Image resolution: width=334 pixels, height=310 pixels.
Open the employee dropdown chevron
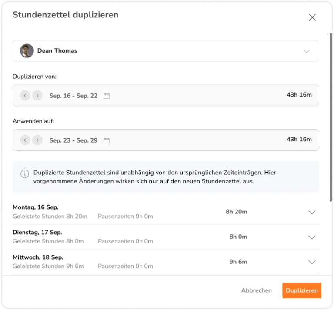click(307, 51)
